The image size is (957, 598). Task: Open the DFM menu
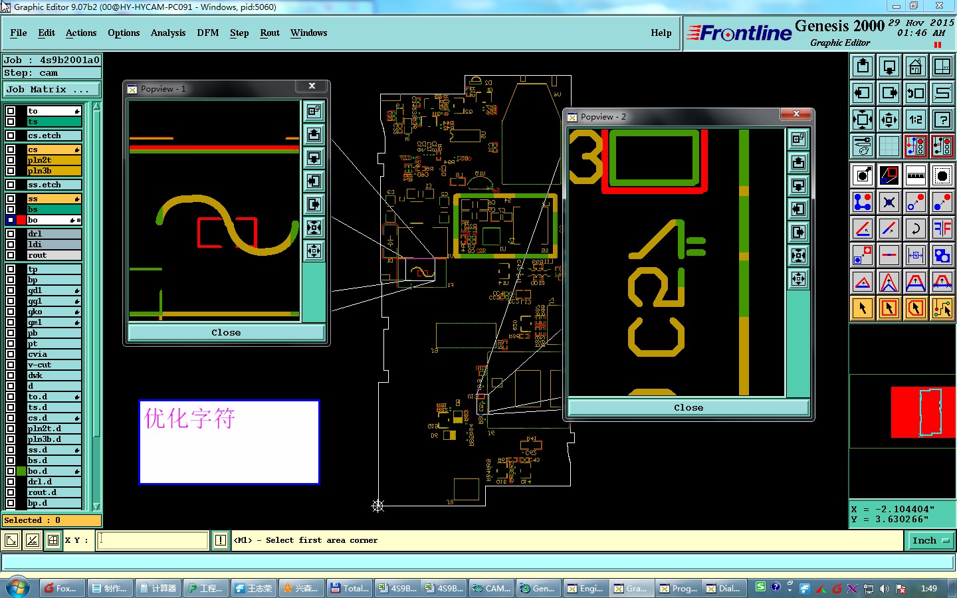[x=208, y=33]
